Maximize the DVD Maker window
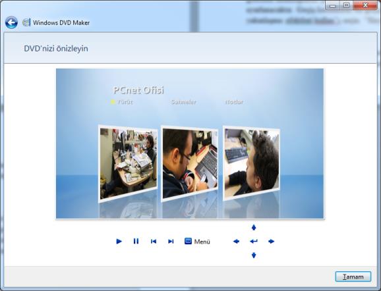The width and height of the screenshot is (381, 291). 346,5
